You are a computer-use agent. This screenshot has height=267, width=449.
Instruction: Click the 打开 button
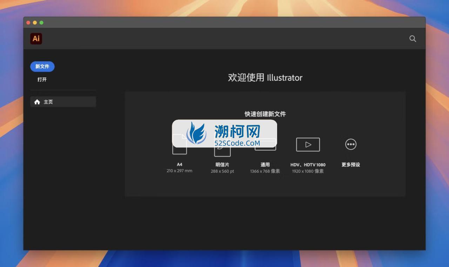(x=42, y=80)
